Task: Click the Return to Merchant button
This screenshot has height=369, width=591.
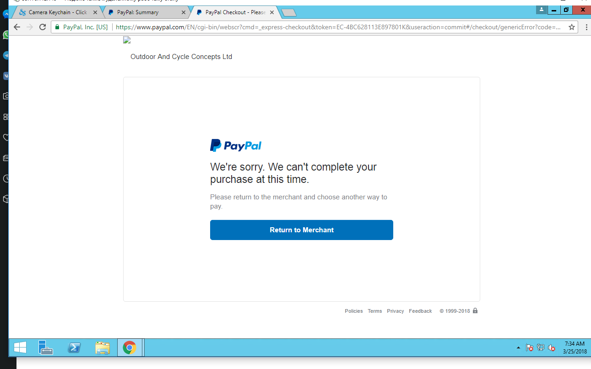Action: [x=302, y=230]
